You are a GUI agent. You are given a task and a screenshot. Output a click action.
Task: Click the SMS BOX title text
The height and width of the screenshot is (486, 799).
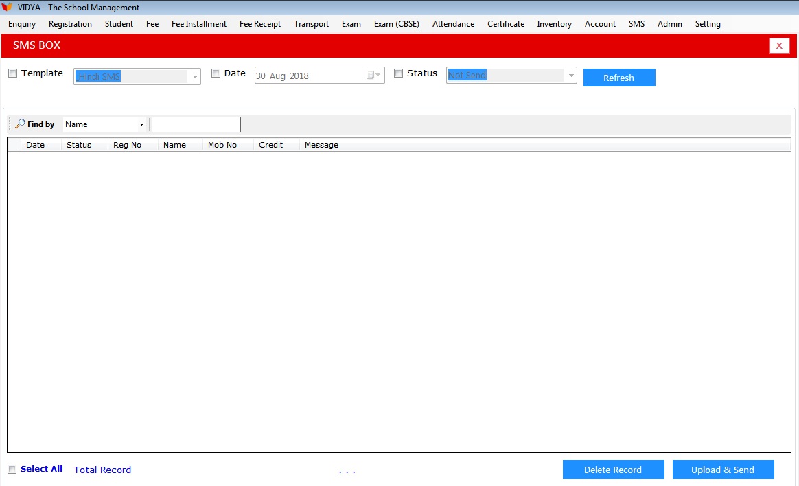pyautogui.click(x=36, y=45)
